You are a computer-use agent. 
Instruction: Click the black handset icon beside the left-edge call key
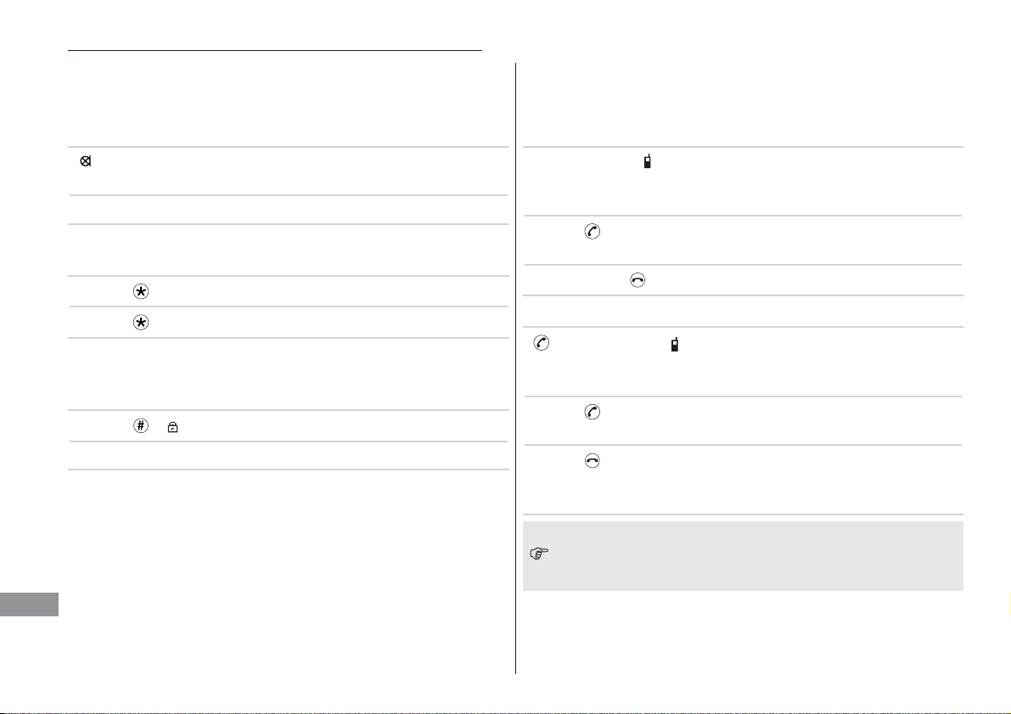coord(675,344)
